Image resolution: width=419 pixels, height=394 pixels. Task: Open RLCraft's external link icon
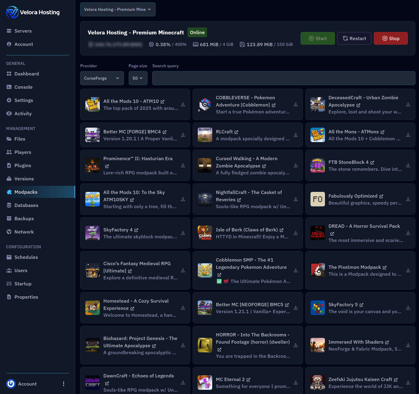[237, 132]
